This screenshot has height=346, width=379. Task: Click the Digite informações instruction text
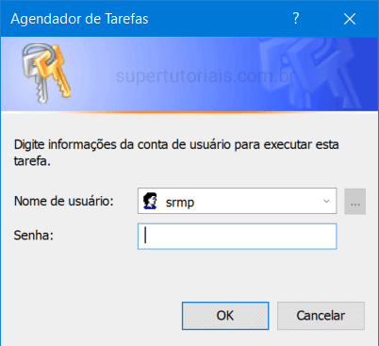pyautogui.click(x=176, y=153)
